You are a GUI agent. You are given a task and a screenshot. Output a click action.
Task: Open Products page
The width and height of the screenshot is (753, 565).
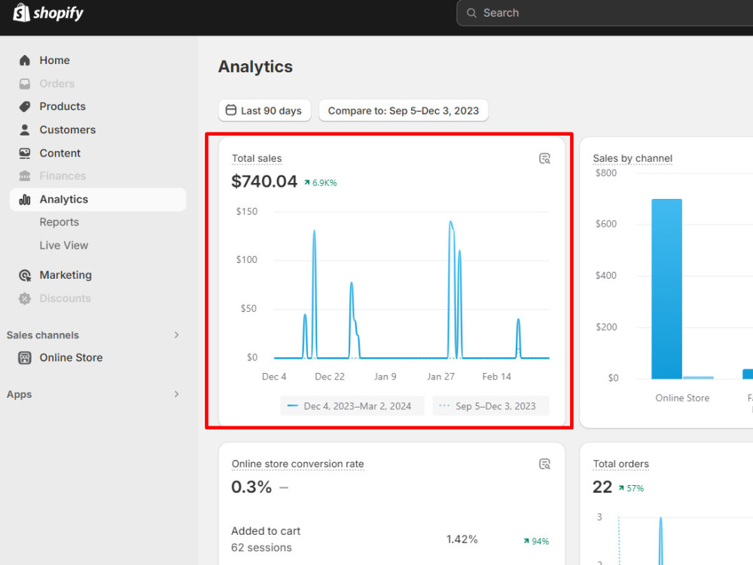click(62, 107)
